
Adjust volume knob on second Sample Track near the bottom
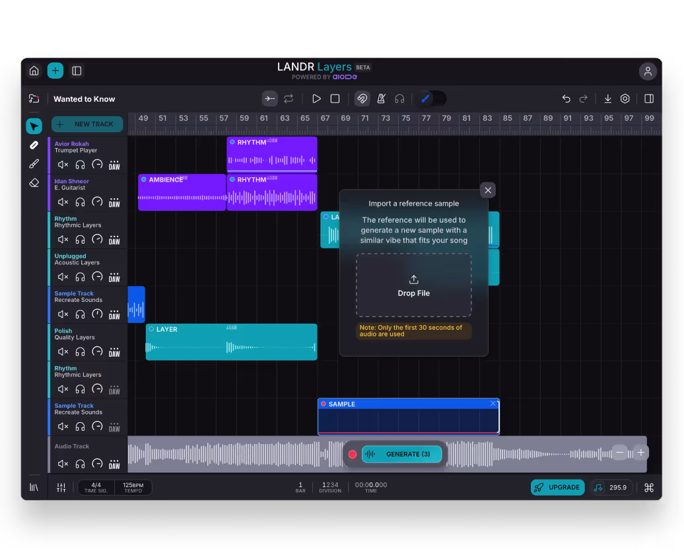click(97, 426)
